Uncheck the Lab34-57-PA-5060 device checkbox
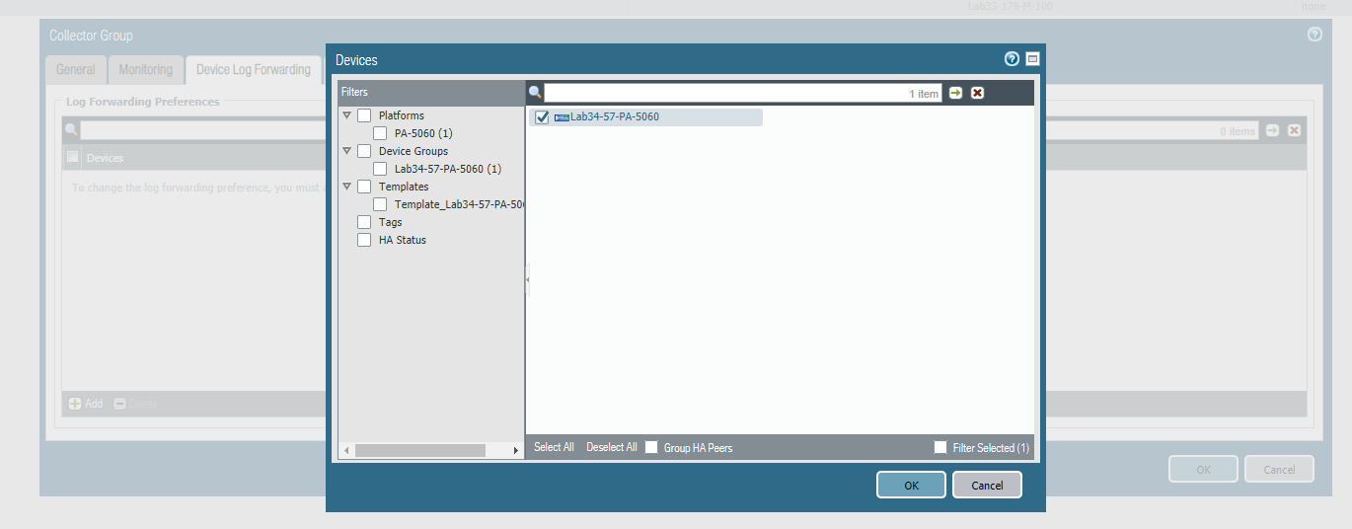Screen dimensions: 1352x529 coord(541,117)
